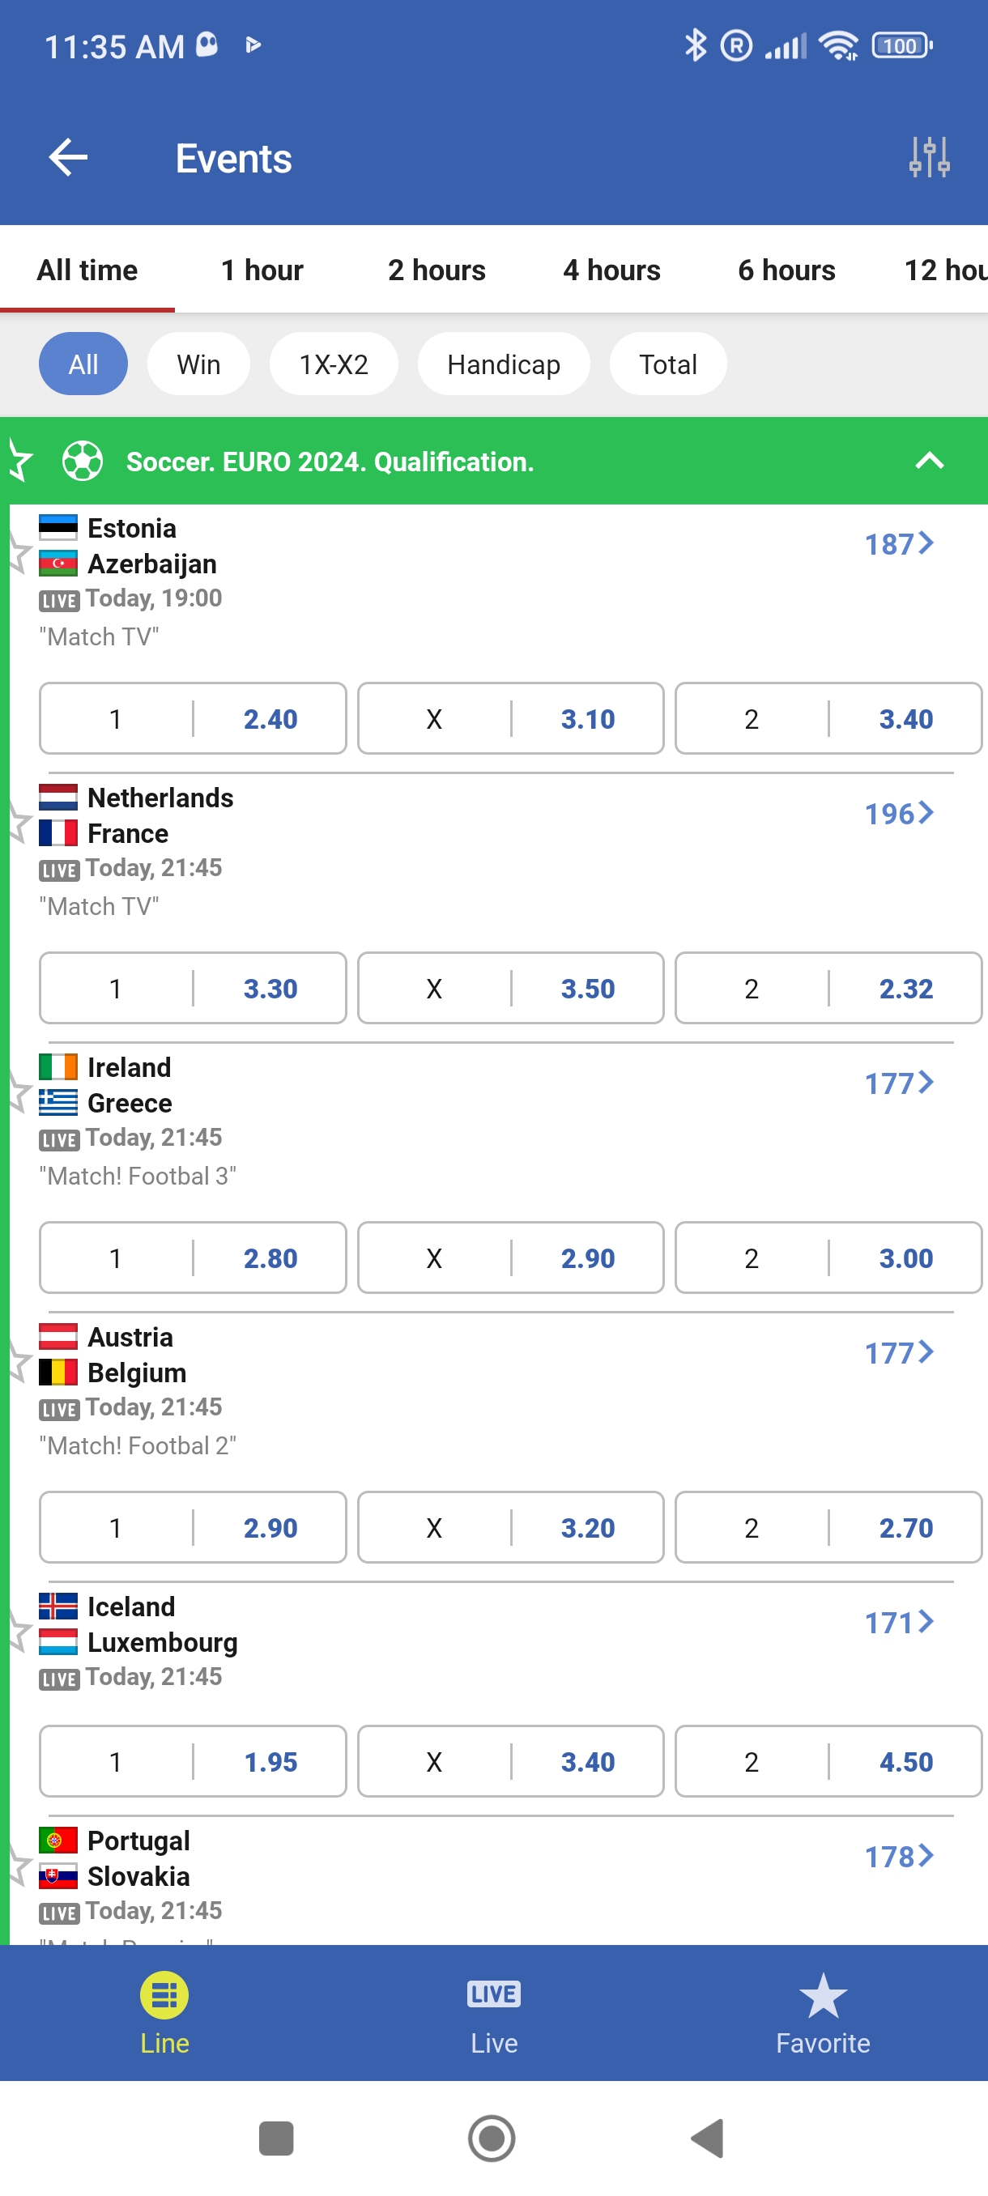Pick draw at 3.20 for Austria vs Belgium

pos(509,1527)
